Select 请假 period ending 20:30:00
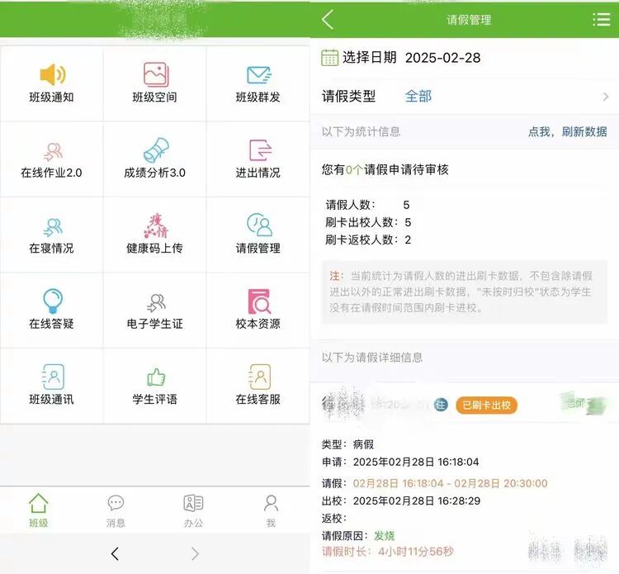 click(435, 483)
